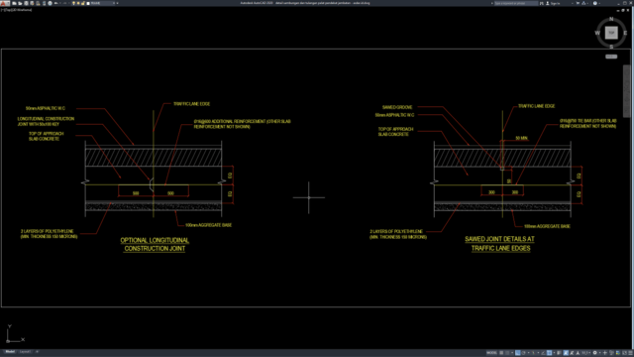Click the MODEL space status button
This screenshot has width=634, height=357.
tap(491, 353)
